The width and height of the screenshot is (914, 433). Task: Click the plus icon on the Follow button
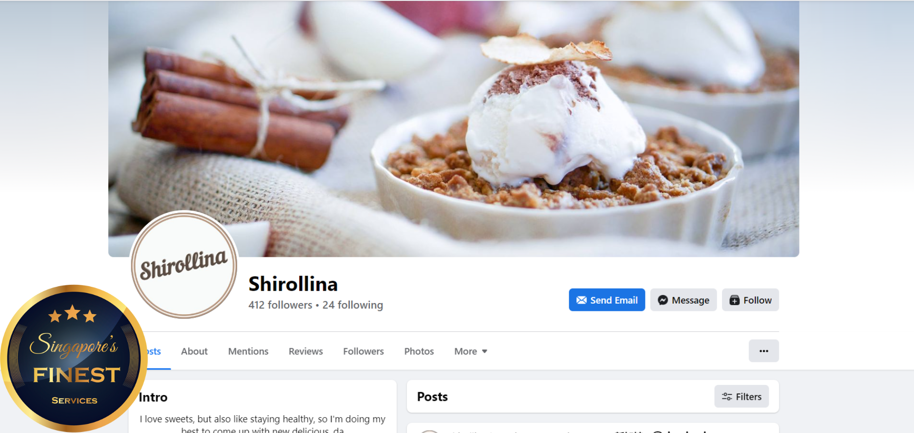coord(734,300)
